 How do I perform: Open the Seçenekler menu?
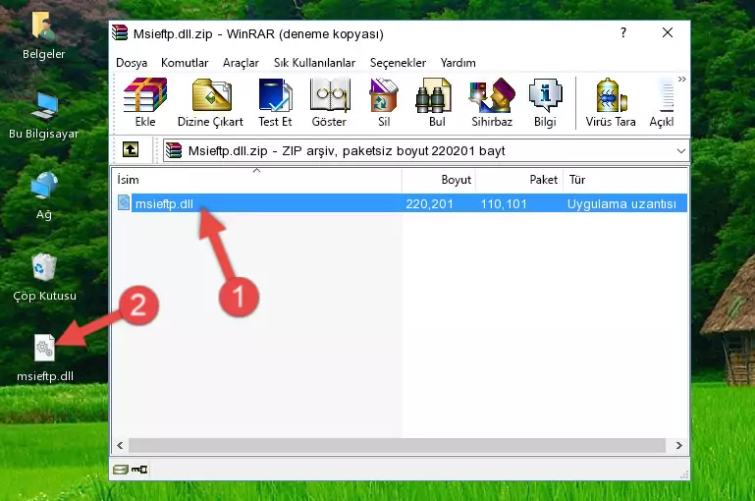pos(398,63)
